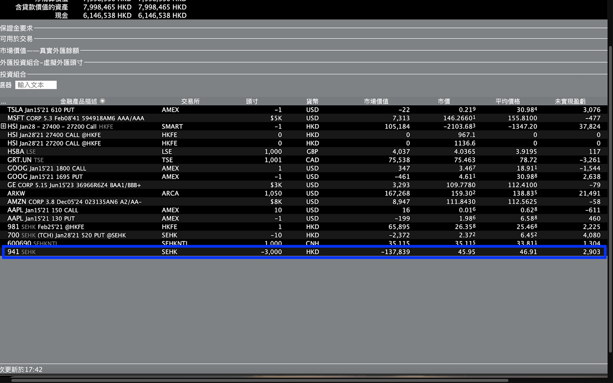Select the HSBA LSE position row
Screen dimensions: 613x383
tap(303, 152)
